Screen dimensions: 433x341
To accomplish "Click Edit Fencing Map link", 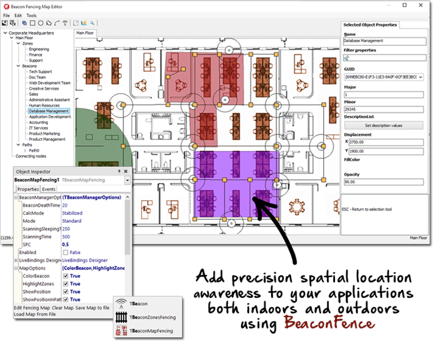I will click(32, 308).
